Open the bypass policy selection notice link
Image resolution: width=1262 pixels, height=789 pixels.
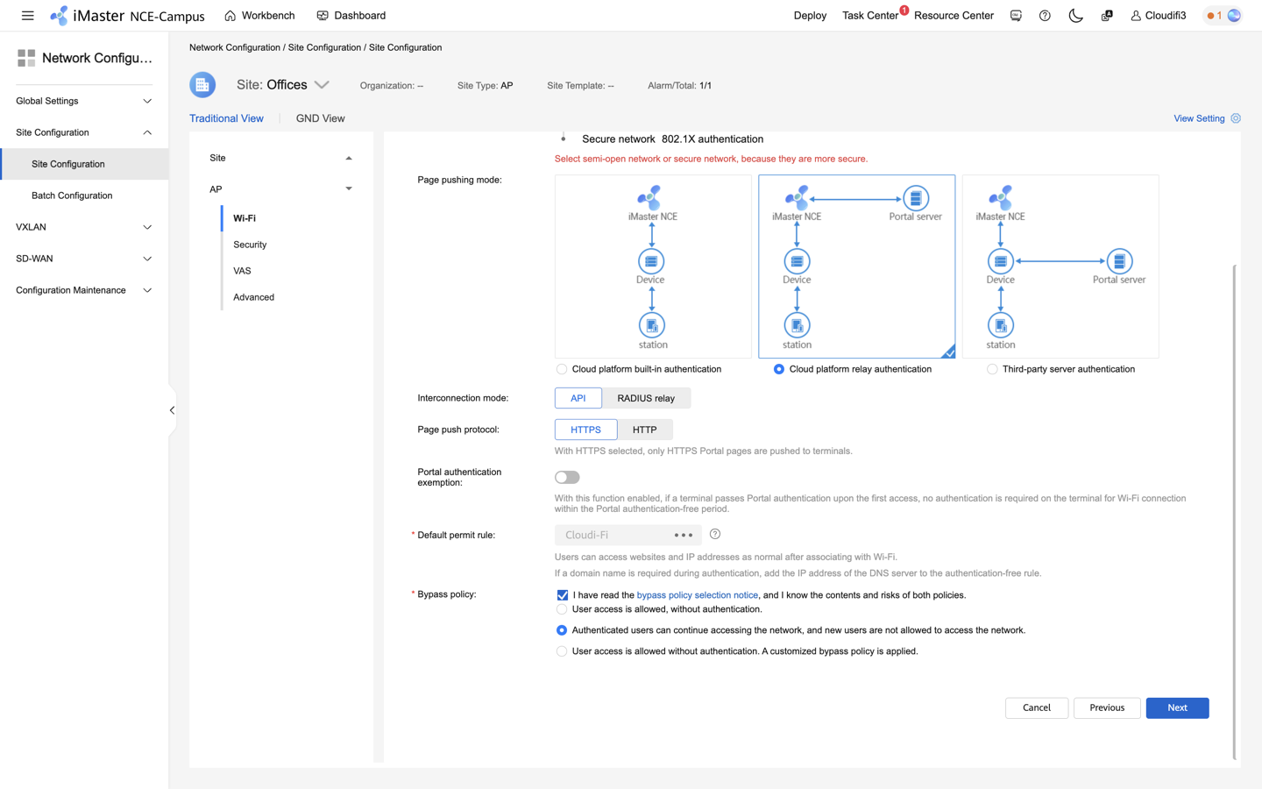tap(697, 594)
